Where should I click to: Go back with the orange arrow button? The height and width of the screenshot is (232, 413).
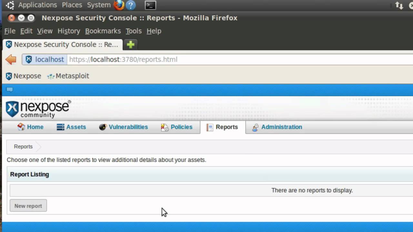pos(11,59)
